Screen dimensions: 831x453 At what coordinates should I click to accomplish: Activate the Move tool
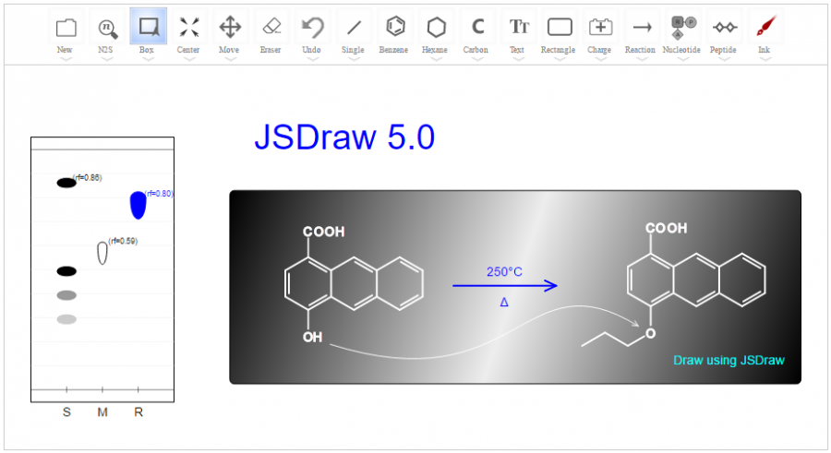230,27
